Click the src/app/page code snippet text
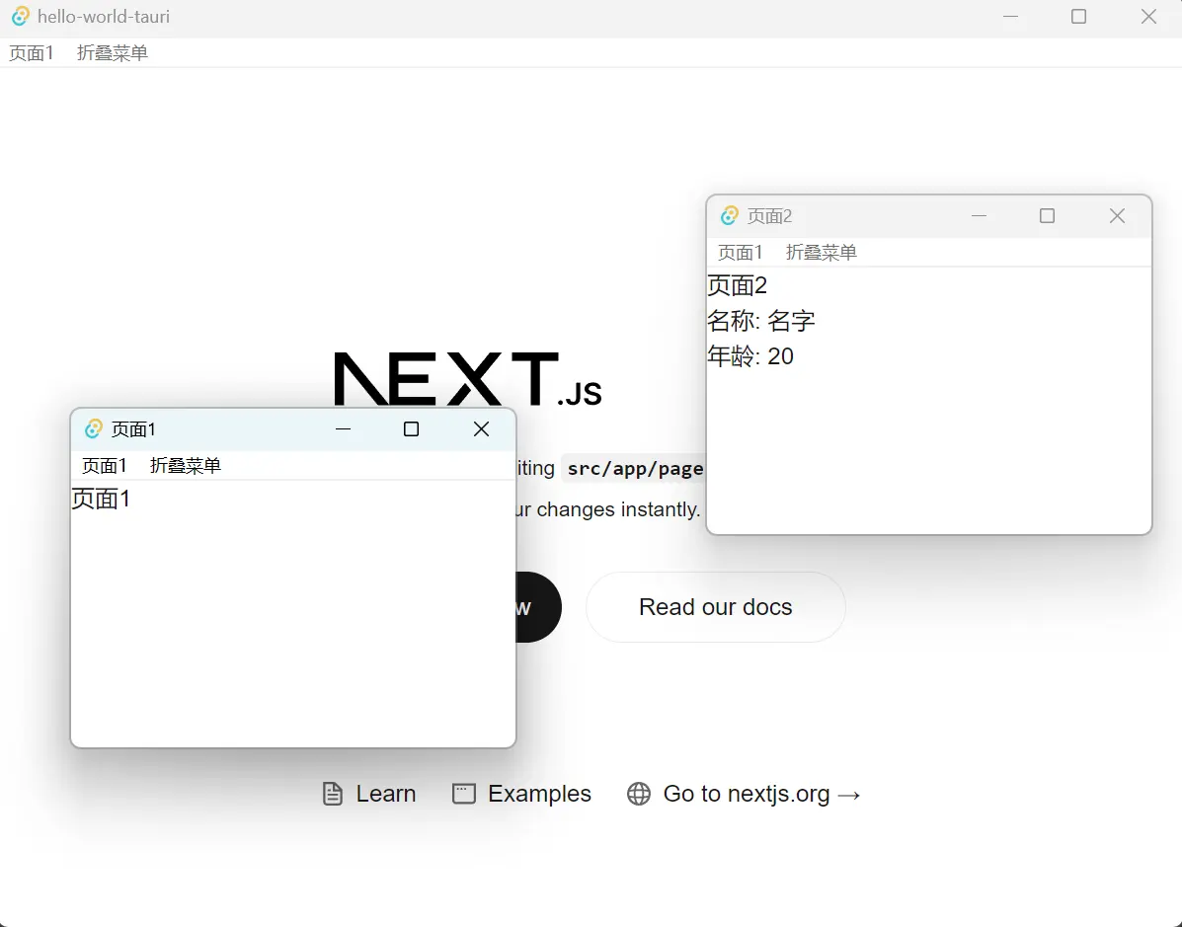This screenshot has height=927, width=1182. click(635, 469)
